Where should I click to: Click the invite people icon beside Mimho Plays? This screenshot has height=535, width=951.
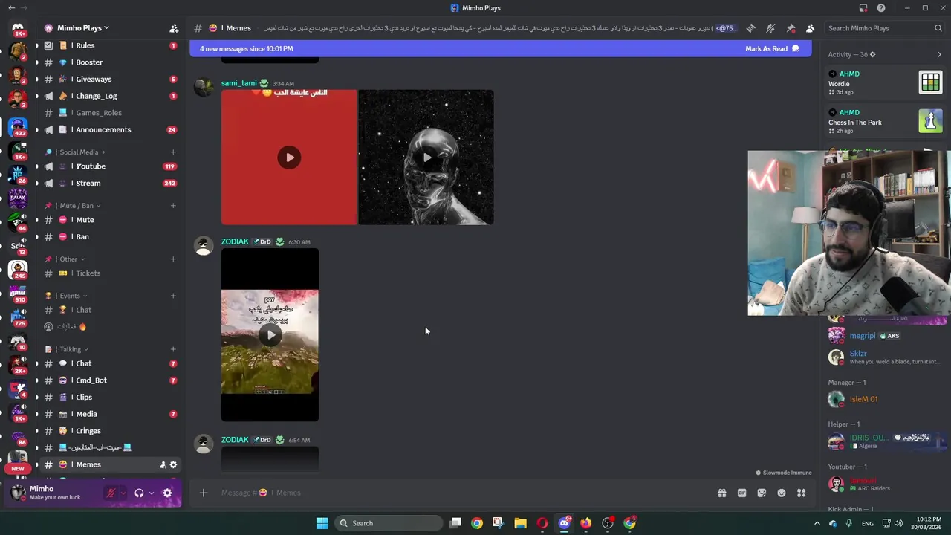pos(174,28)
